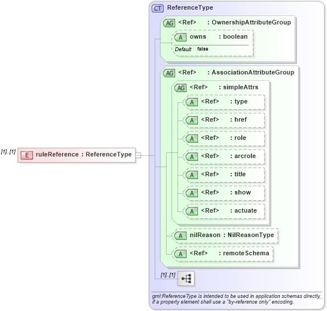Click the A icon of role attribute
Screen dimensions: 327x311
pyautogui.click(x=192, y=139)
